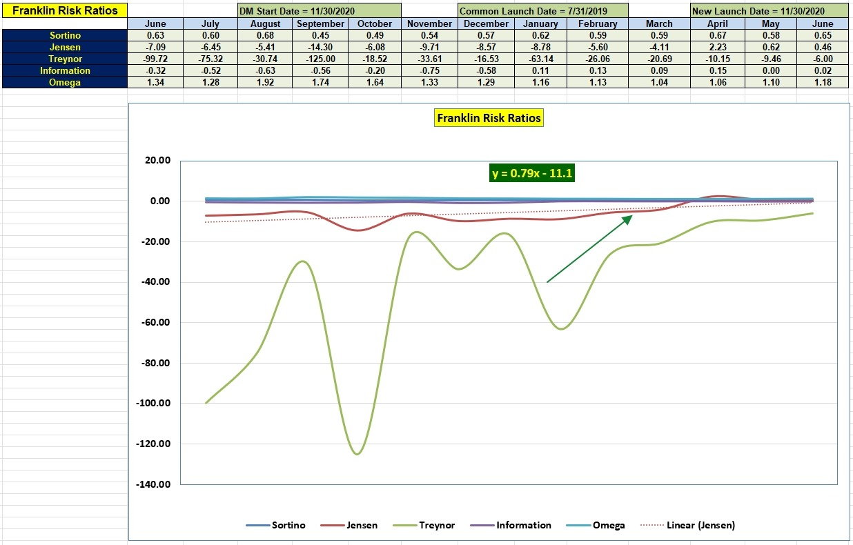Select the August column header
Image resolution: width=853 pixels, height=545 pixels.
[266, 23]
